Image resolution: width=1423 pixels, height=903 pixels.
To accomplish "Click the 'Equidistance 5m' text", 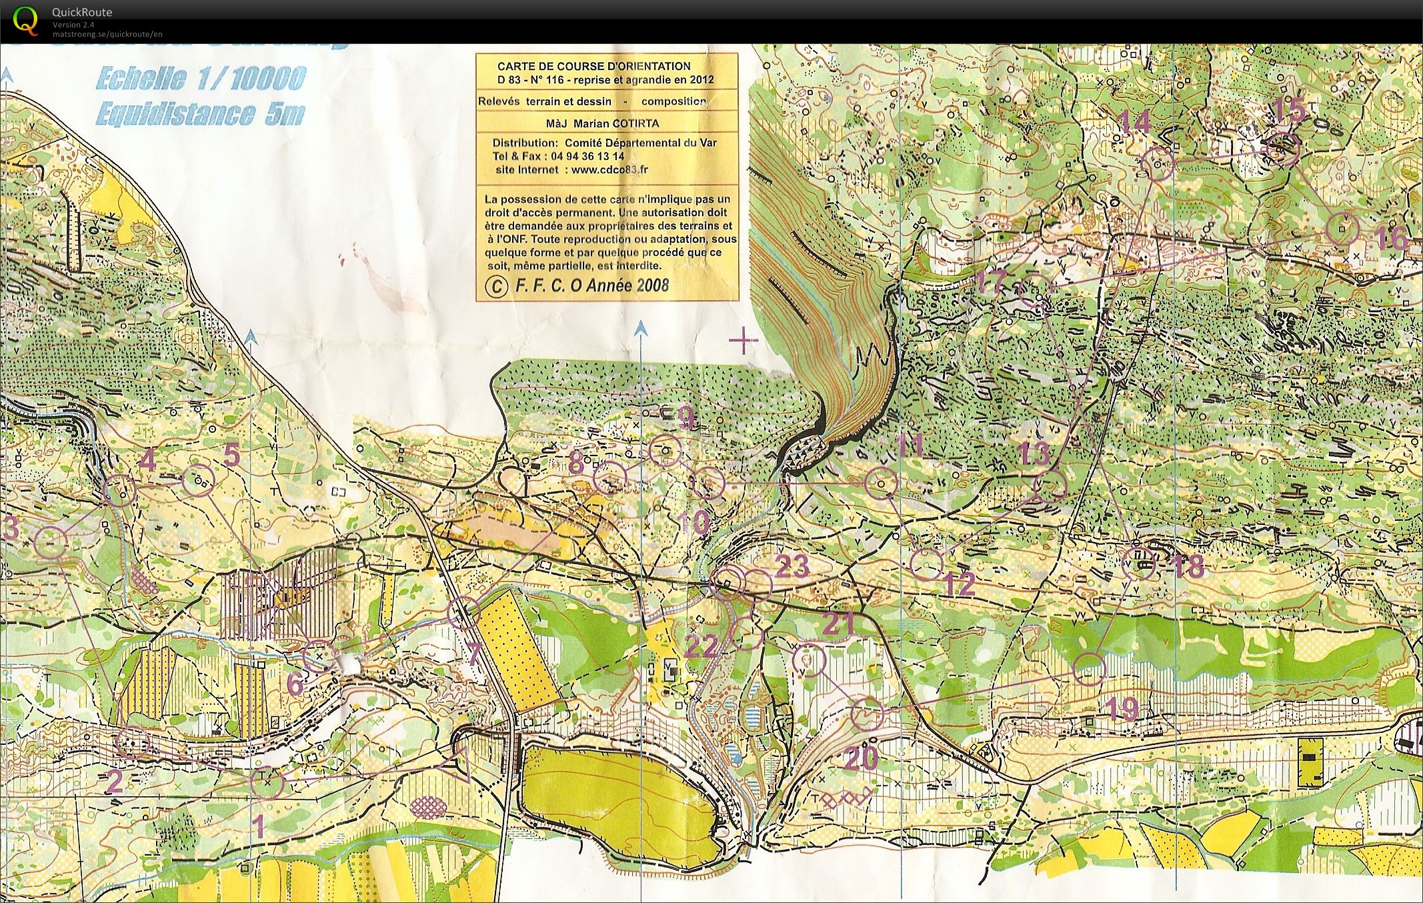I will [x=199, y=114].
